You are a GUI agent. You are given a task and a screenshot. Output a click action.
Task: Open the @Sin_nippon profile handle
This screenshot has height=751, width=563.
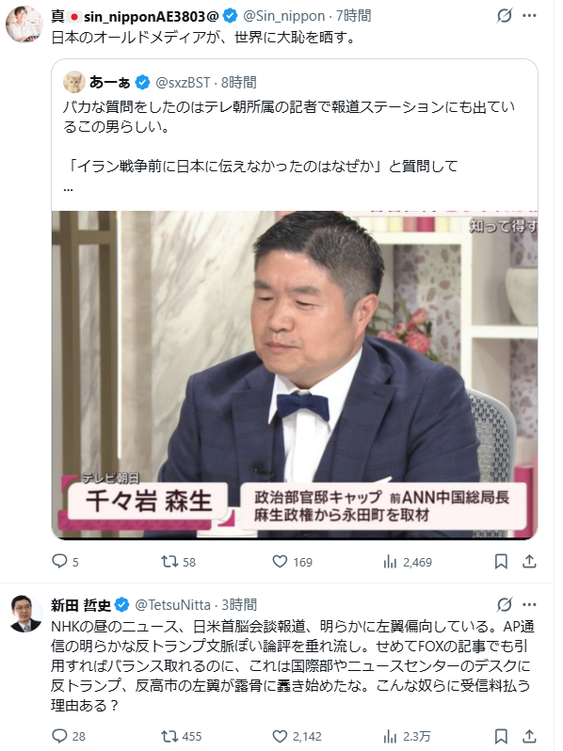click(283, 16)
